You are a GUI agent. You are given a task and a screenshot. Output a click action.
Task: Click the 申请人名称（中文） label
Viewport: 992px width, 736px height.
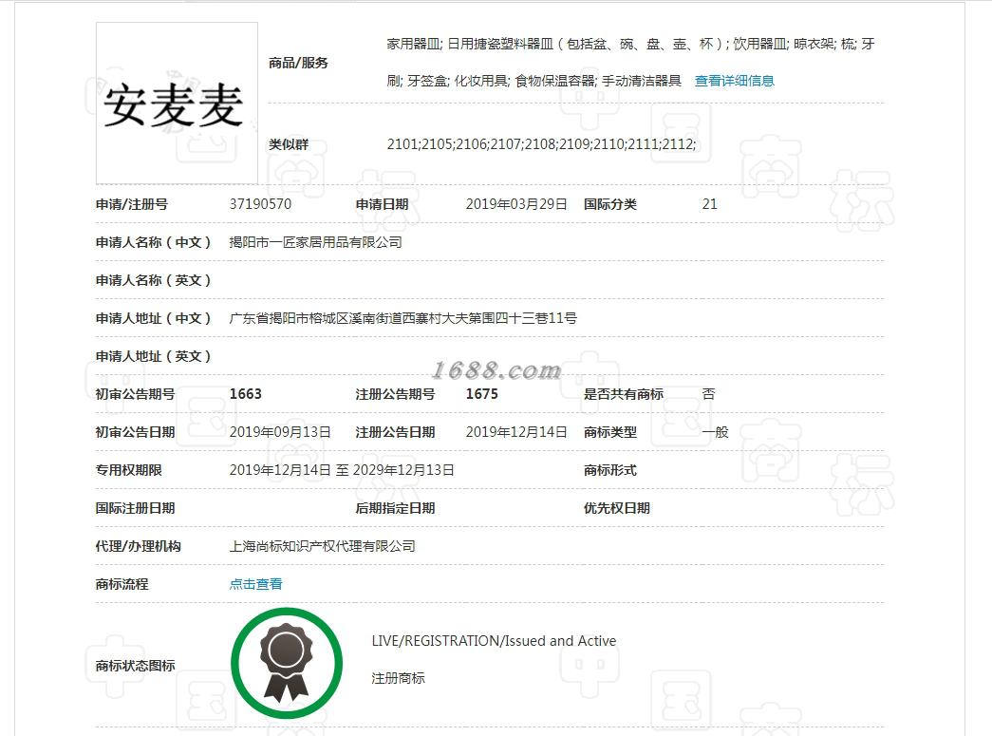pos(154,242)
